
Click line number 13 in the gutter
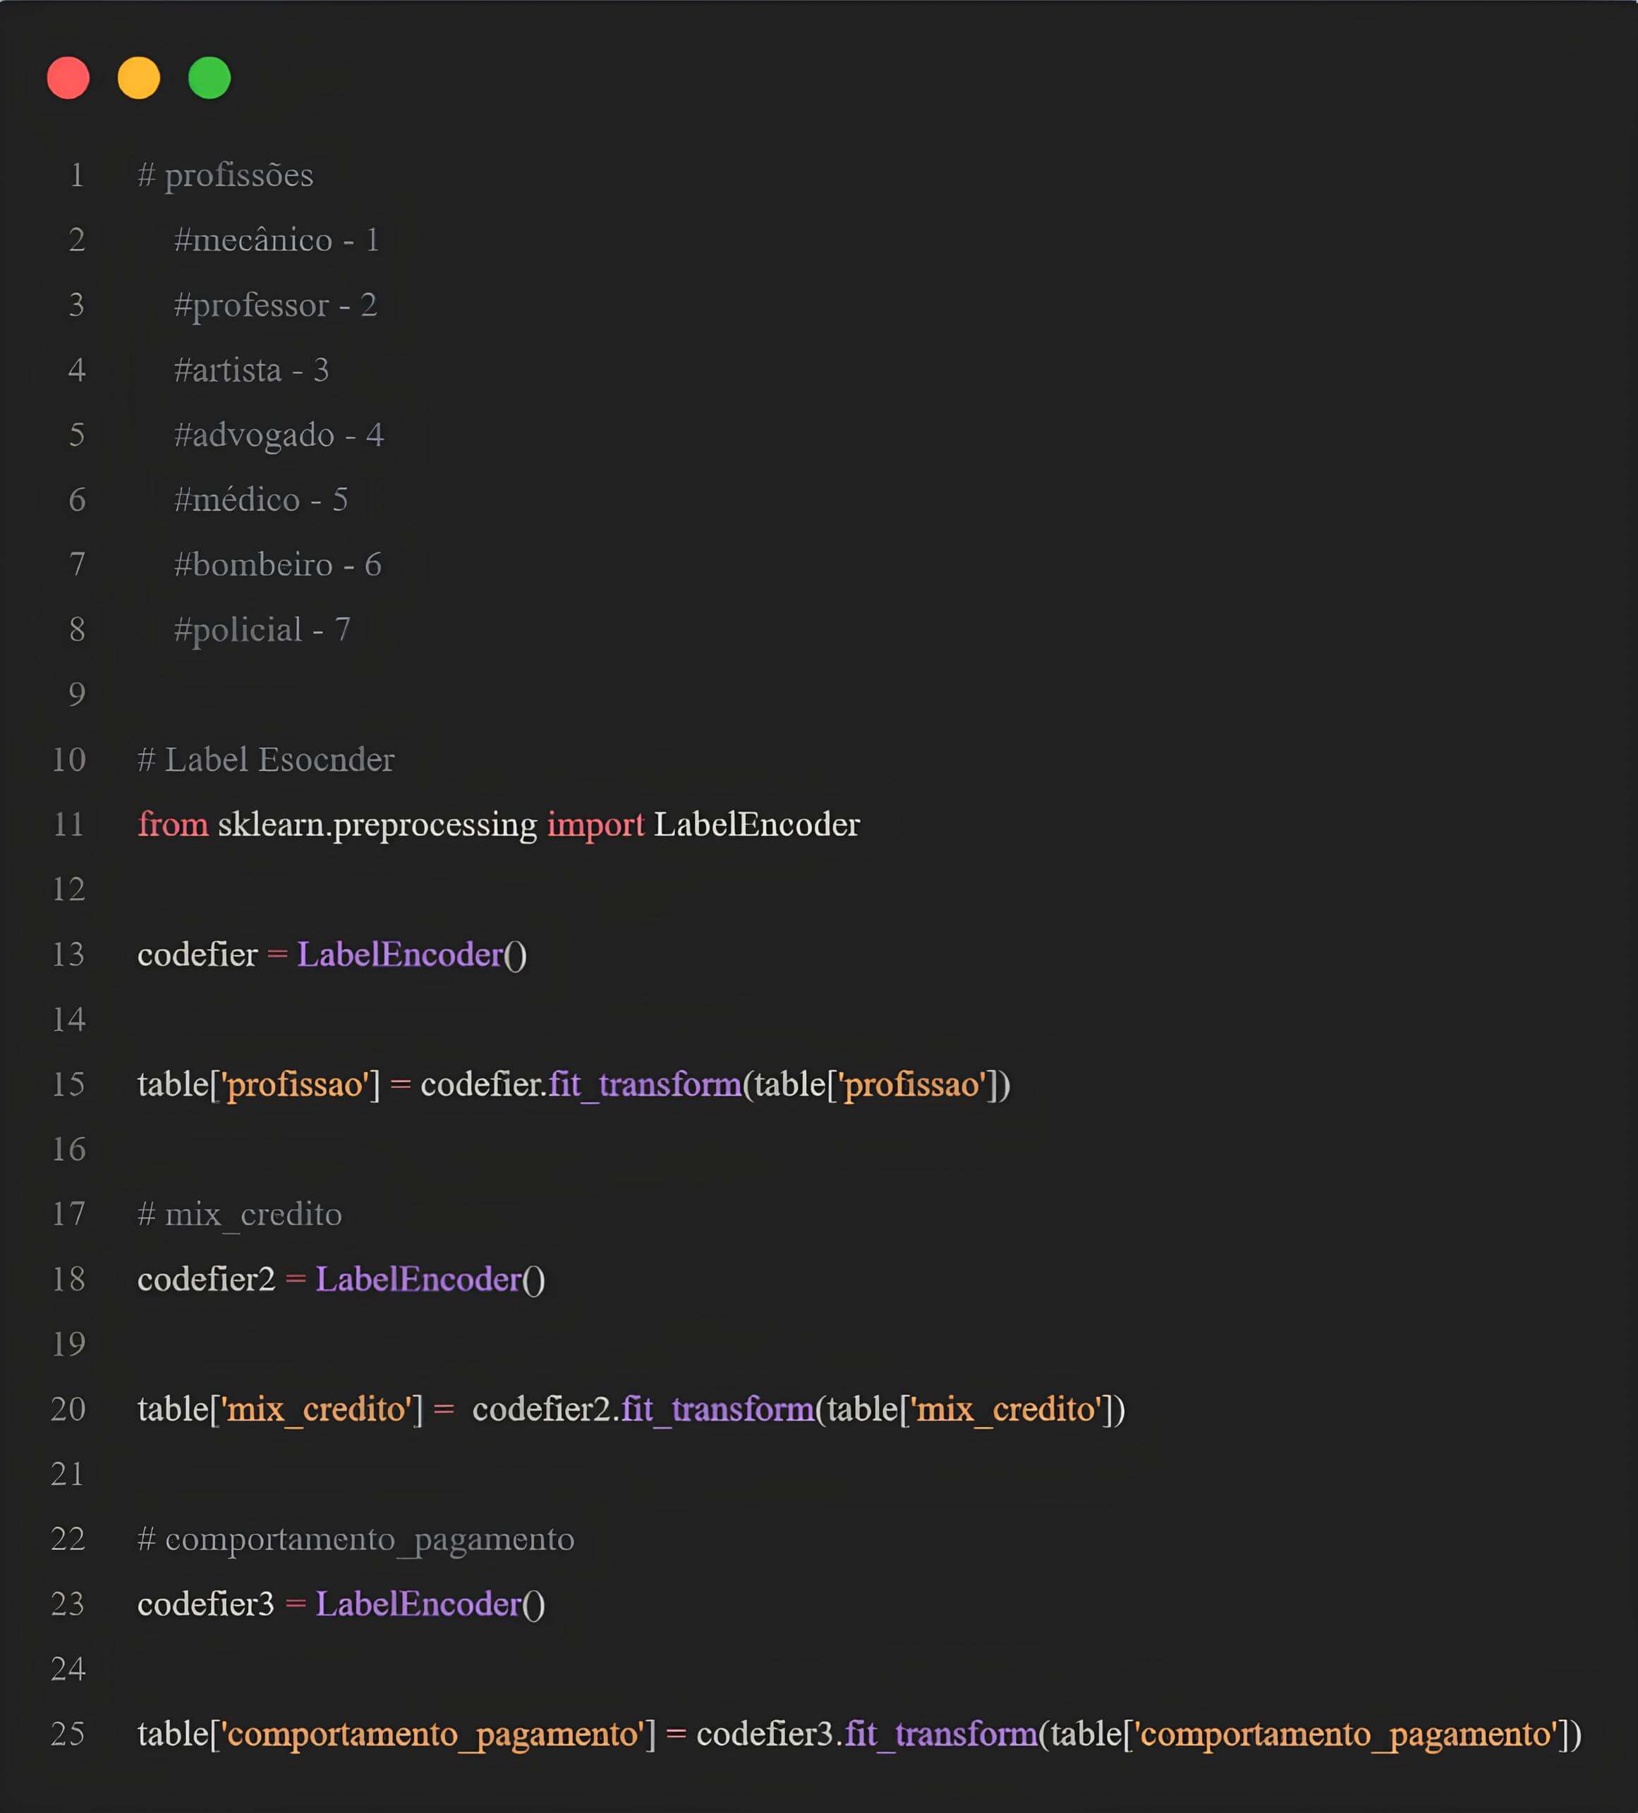(68, 955)
